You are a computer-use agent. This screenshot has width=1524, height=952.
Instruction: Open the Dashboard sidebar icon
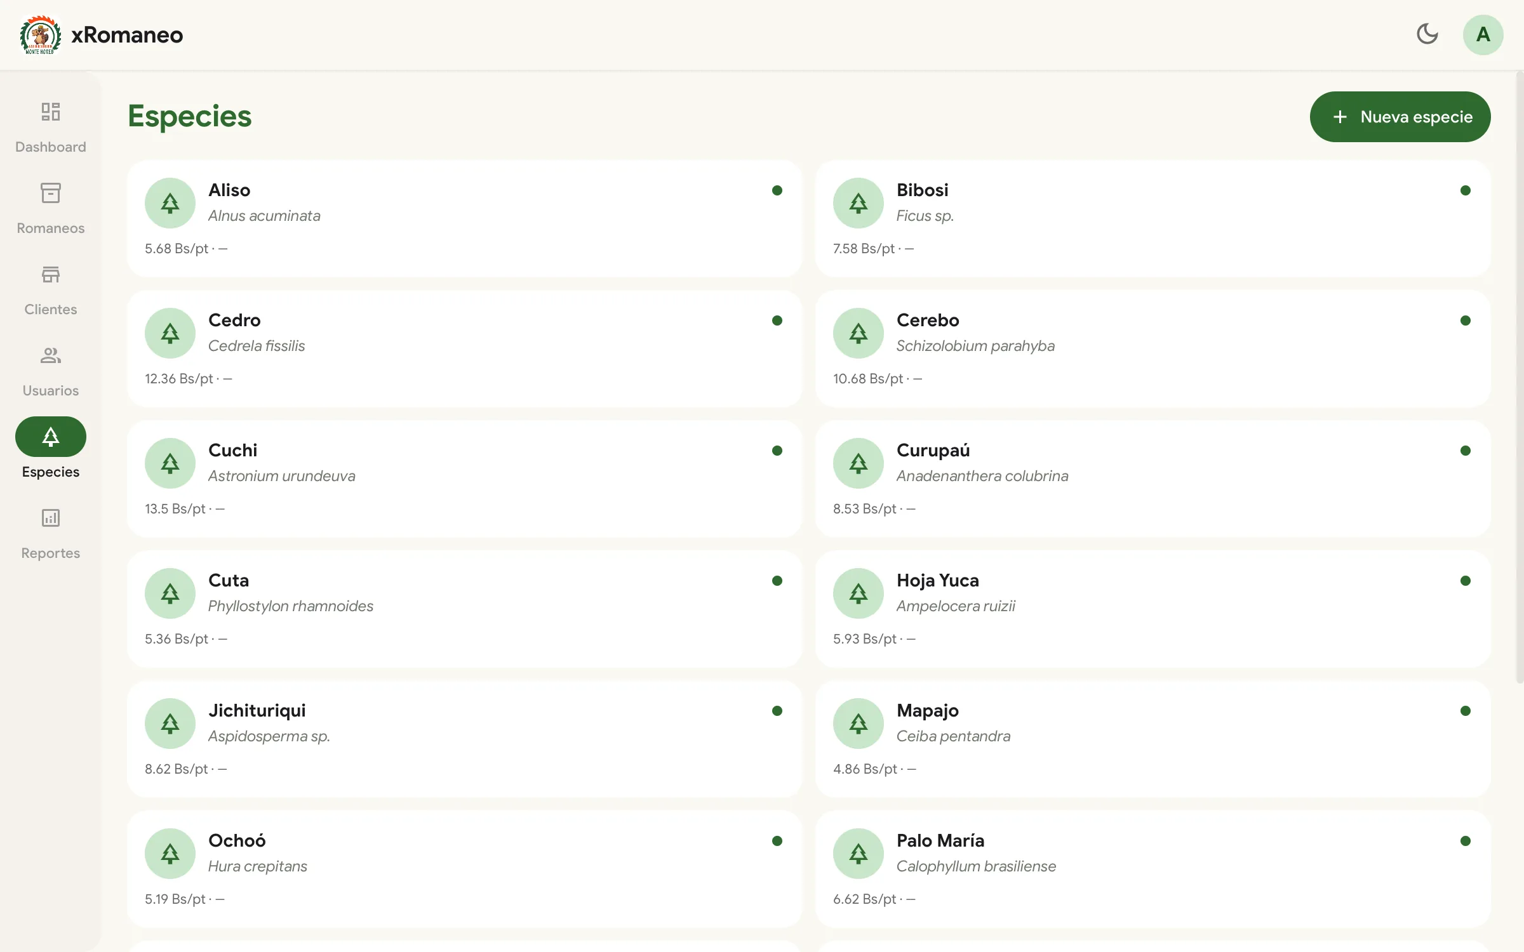[x=51, y=112]
